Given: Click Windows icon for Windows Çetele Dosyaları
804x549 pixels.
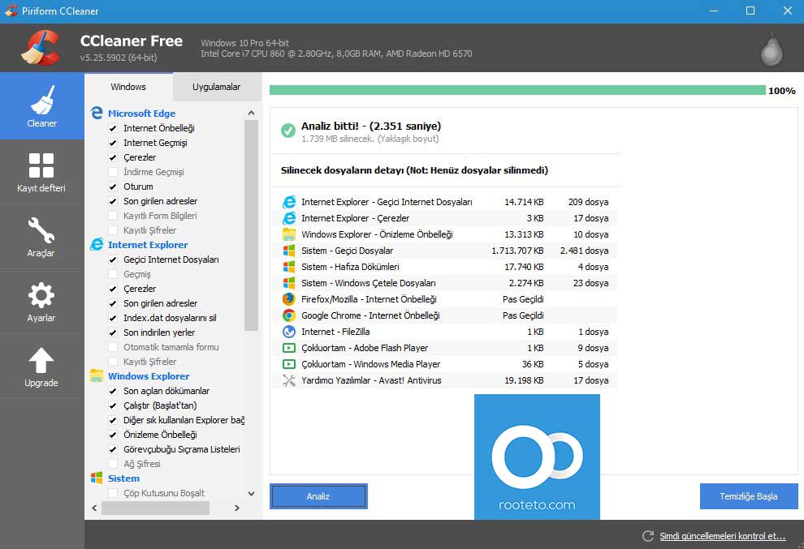Looking at the screenshot, I should click(x=289, y=283).
